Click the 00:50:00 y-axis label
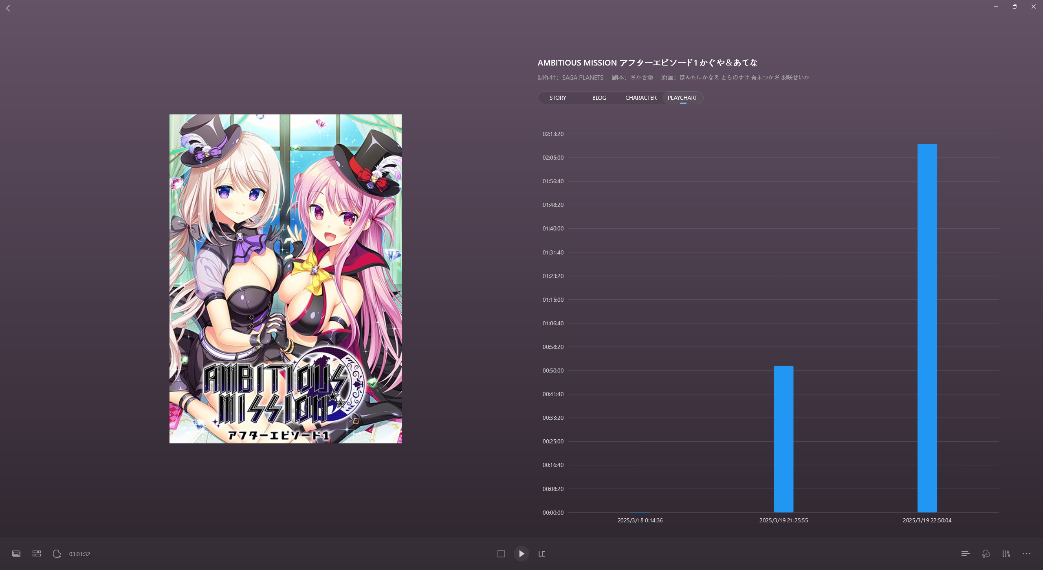This screenshot has width=1043, height=570. 553,370
